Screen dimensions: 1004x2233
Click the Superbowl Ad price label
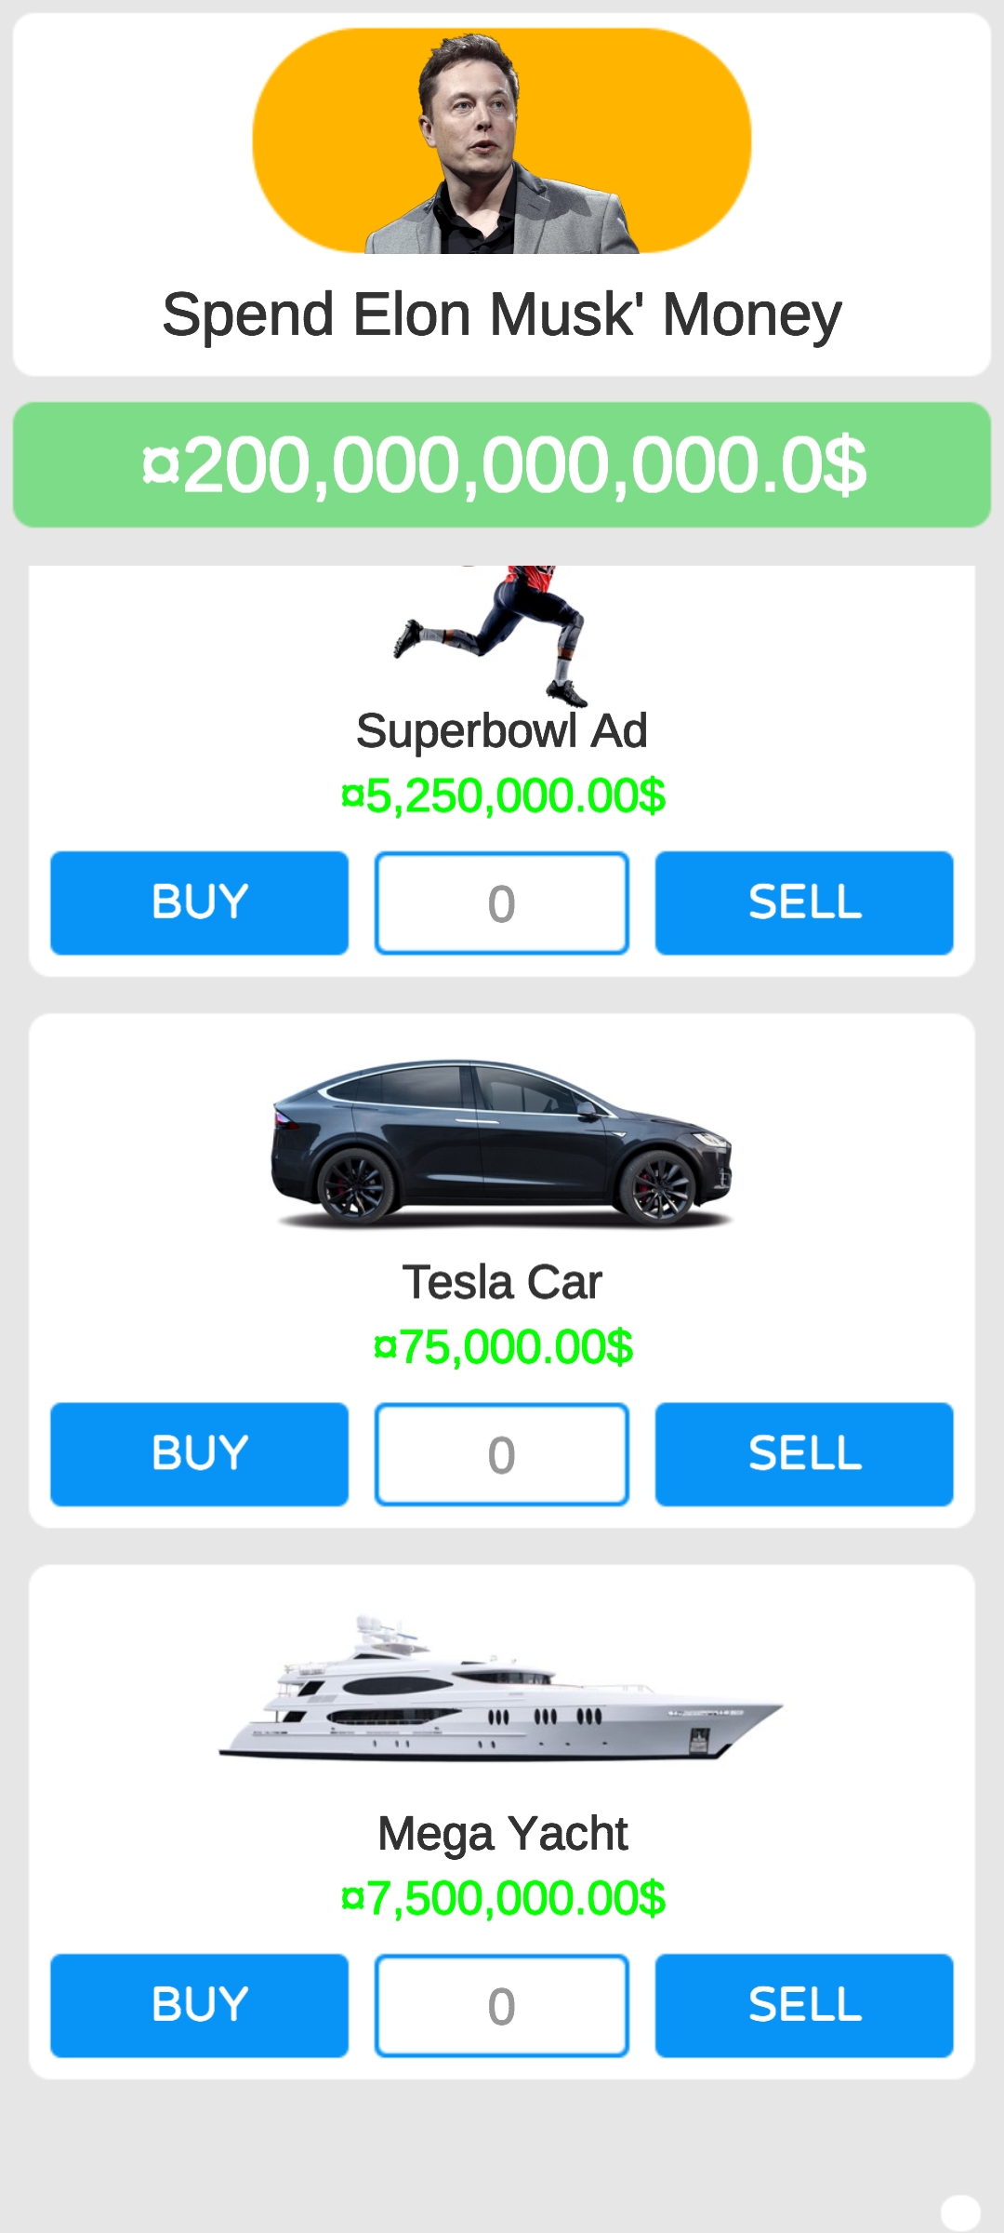coord(503,796)
